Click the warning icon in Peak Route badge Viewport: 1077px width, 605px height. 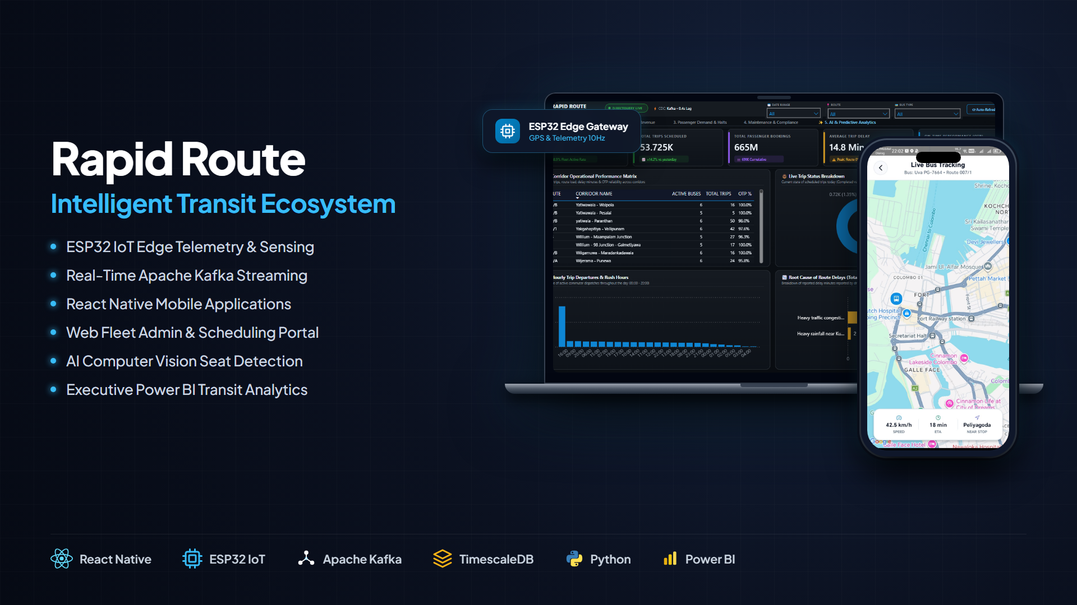[x=834, y=160]
